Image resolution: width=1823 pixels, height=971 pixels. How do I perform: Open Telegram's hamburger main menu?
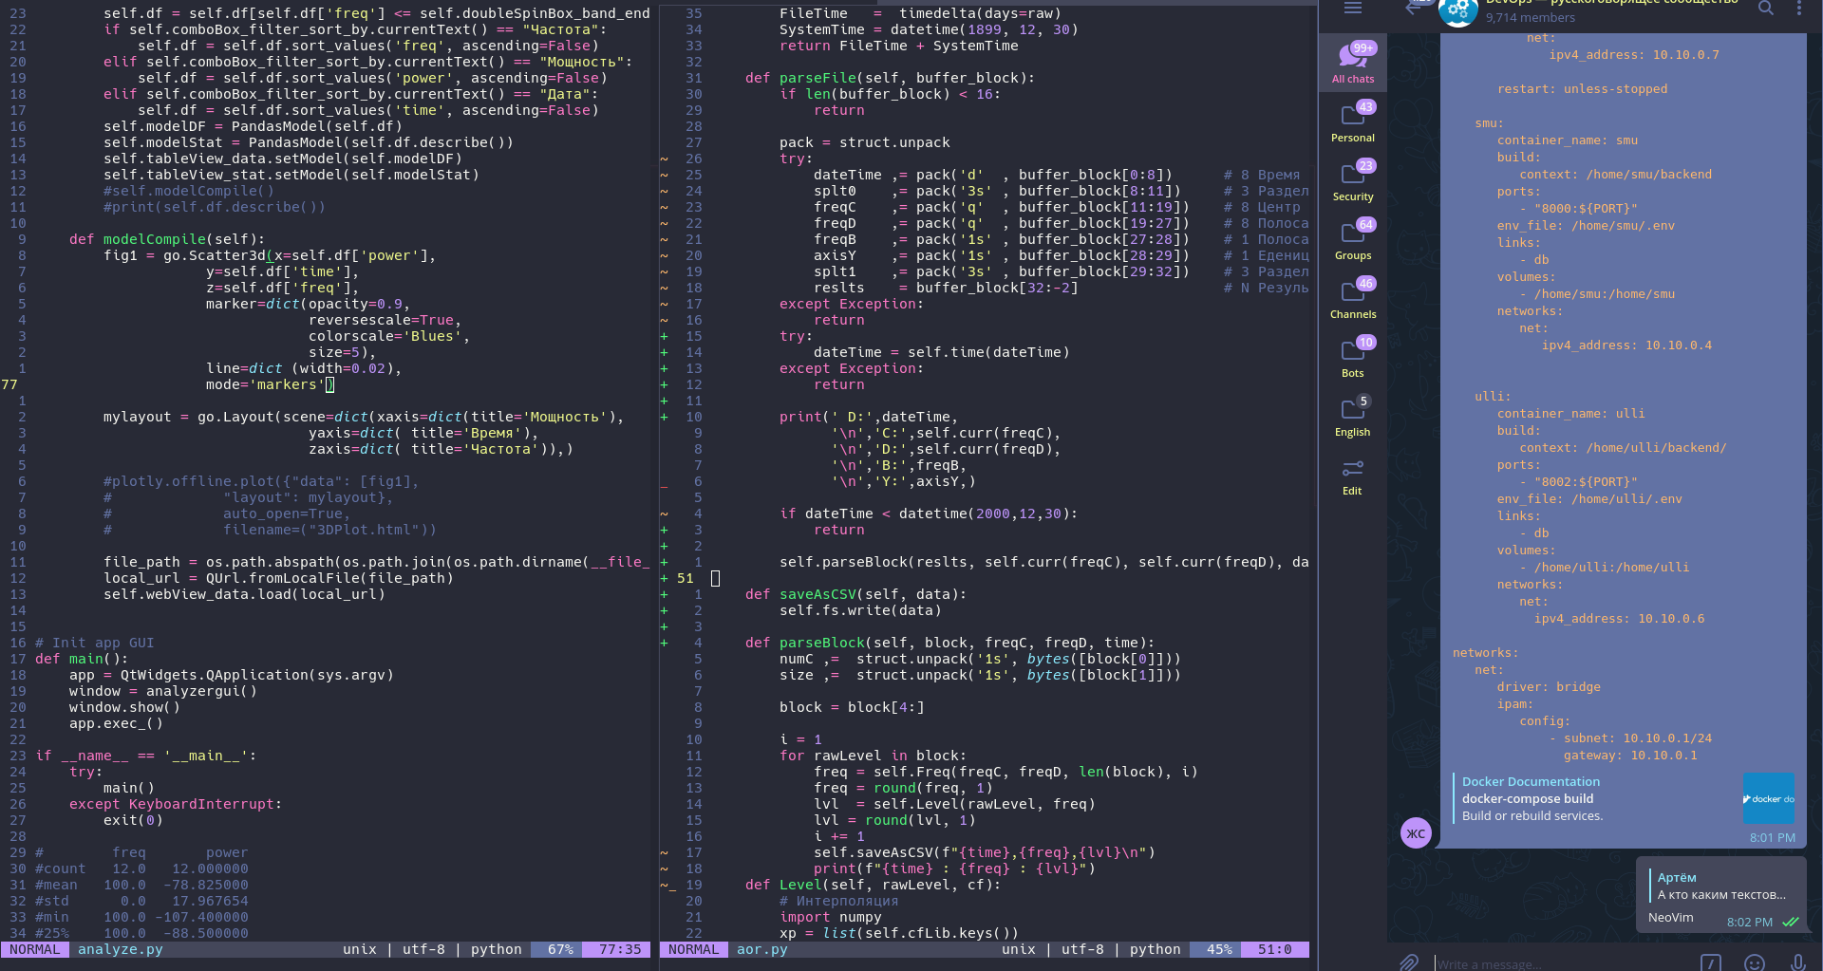point(1352,9)
